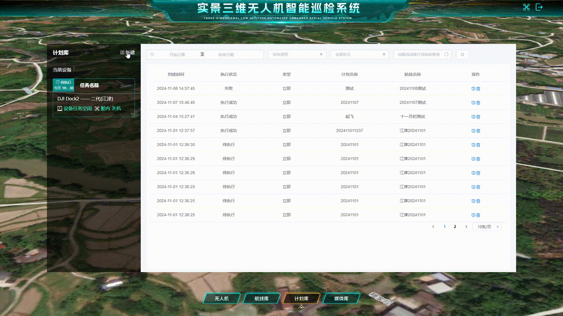Click the 失败 status cell

pos(228,89)
